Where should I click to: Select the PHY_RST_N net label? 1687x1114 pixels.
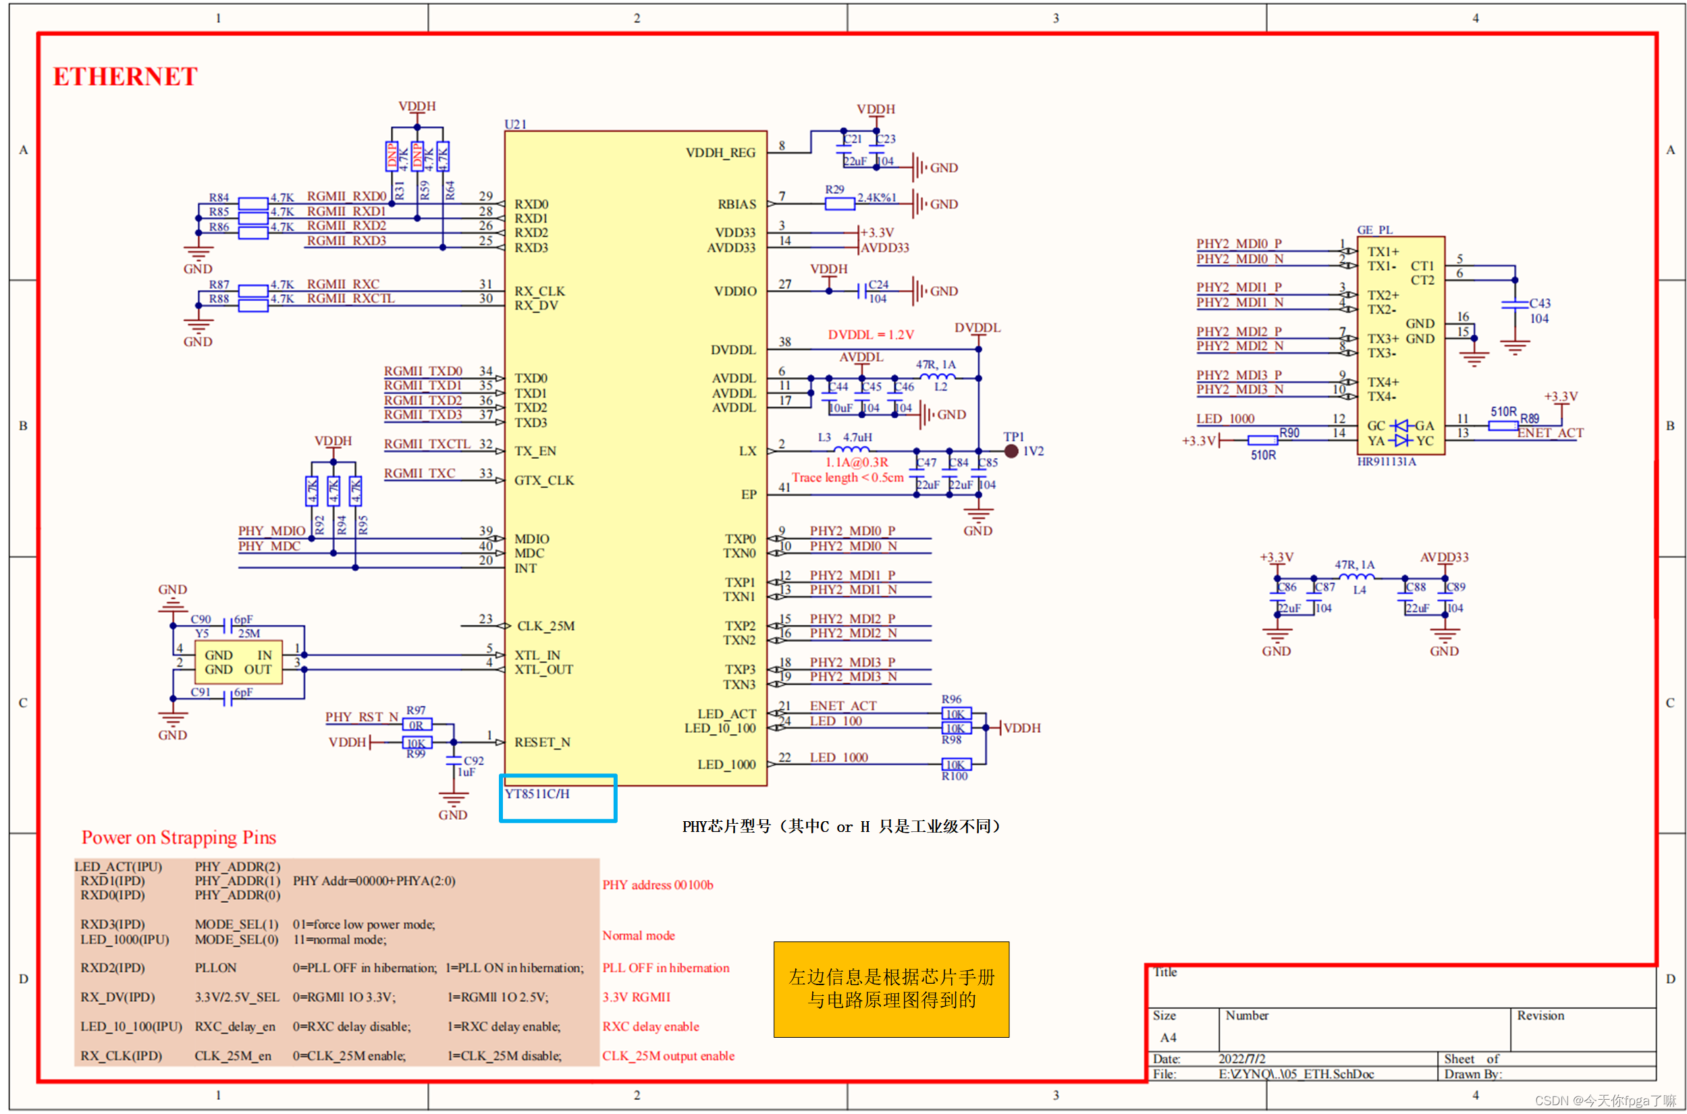point(361,717)
